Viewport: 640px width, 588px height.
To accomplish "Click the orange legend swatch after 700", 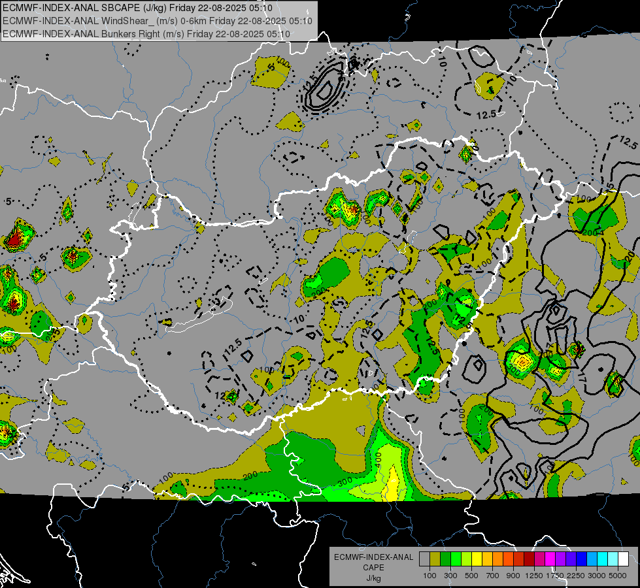I will pyautogui.click(x=497, y=559).
